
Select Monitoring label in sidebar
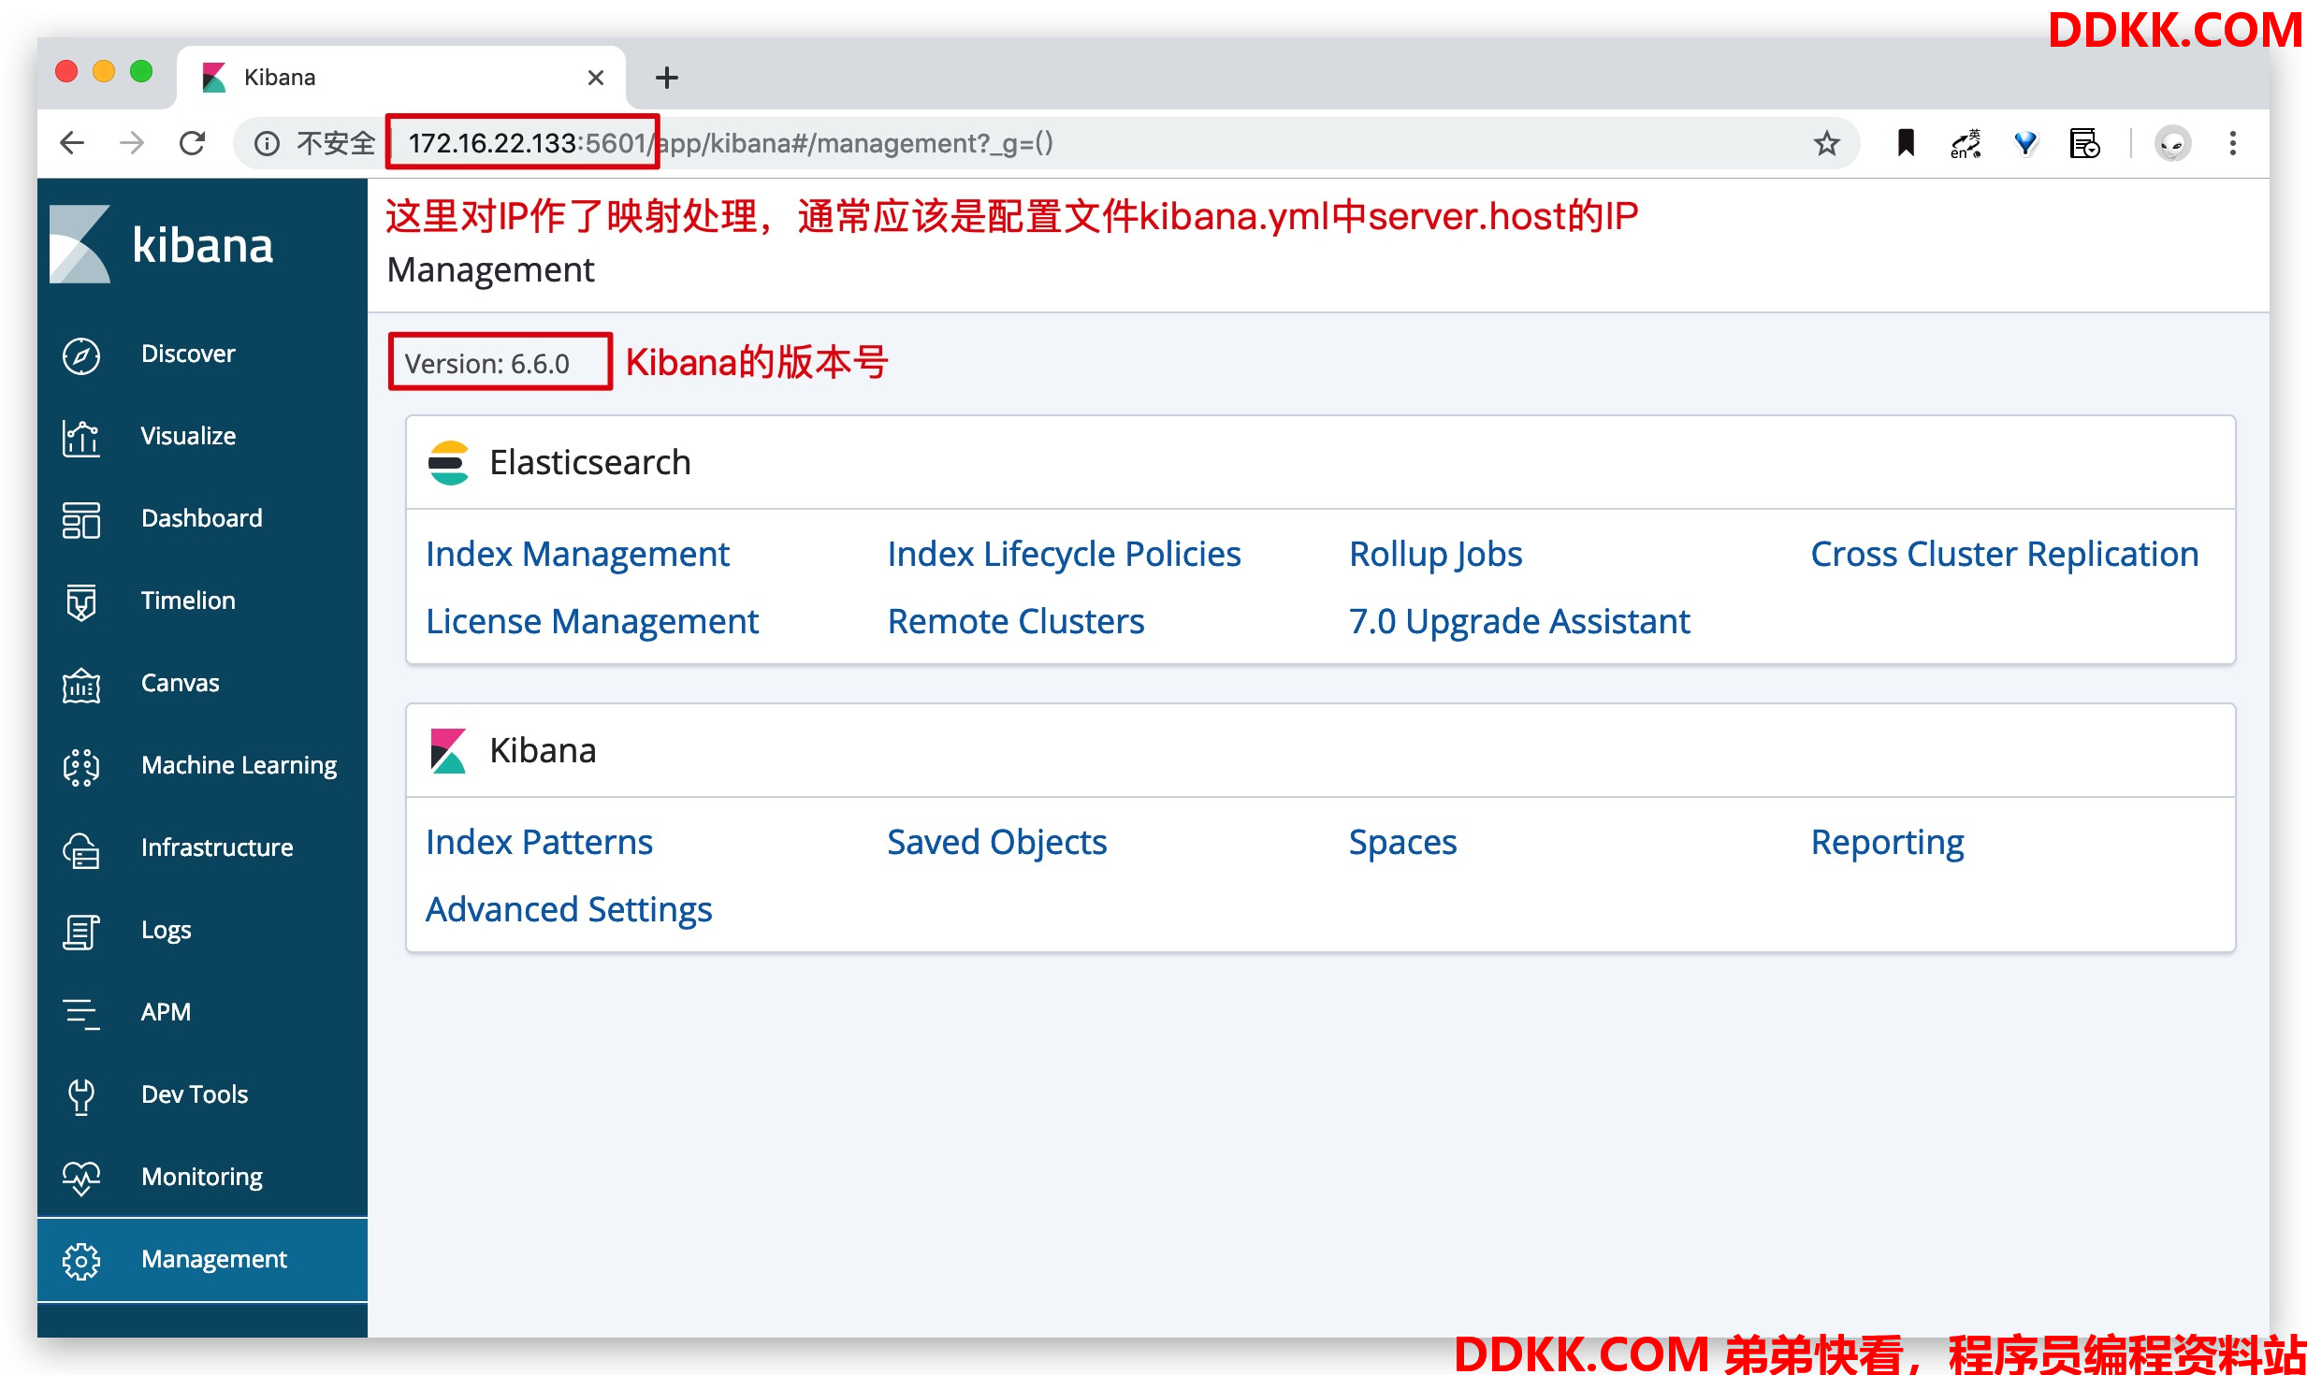(201, 1178)
